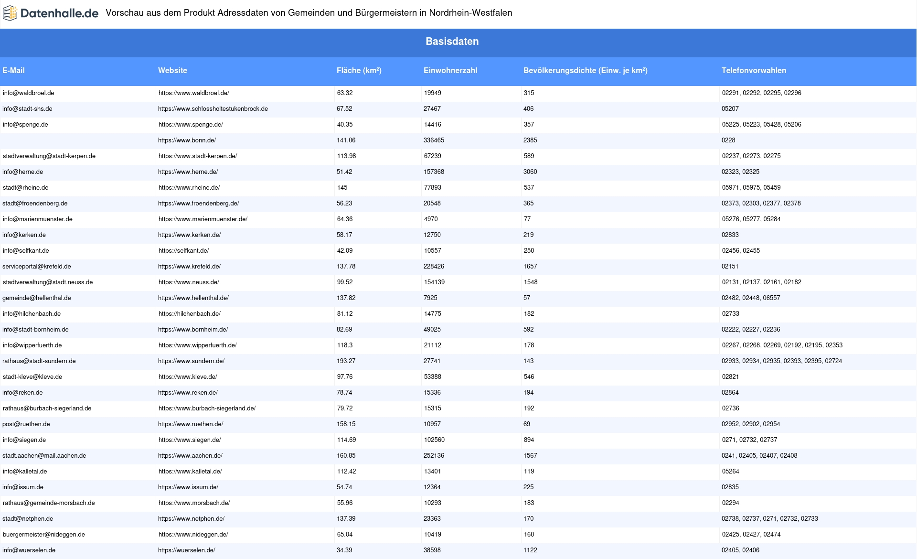Select email stadtverwaltung@stadt.neuss.de
This screenshot has height=559, width=917.
48,282
